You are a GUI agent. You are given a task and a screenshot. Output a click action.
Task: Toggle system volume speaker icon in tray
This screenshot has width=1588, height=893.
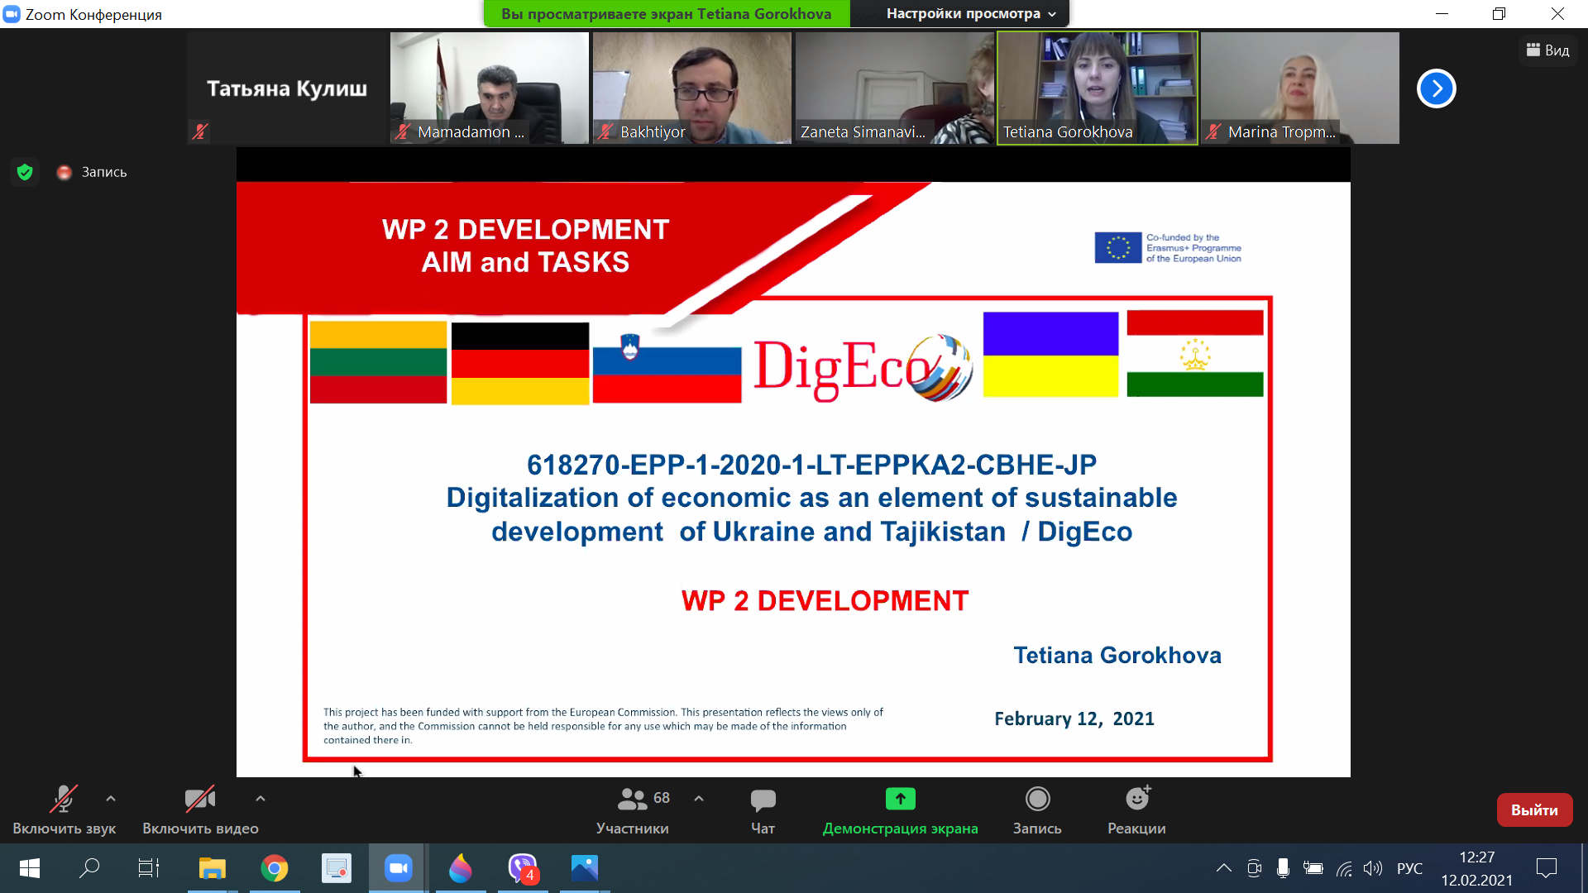[x=1373, y=868]
